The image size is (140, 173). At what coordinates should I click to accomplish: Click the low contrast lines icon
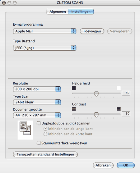(74, 109)
